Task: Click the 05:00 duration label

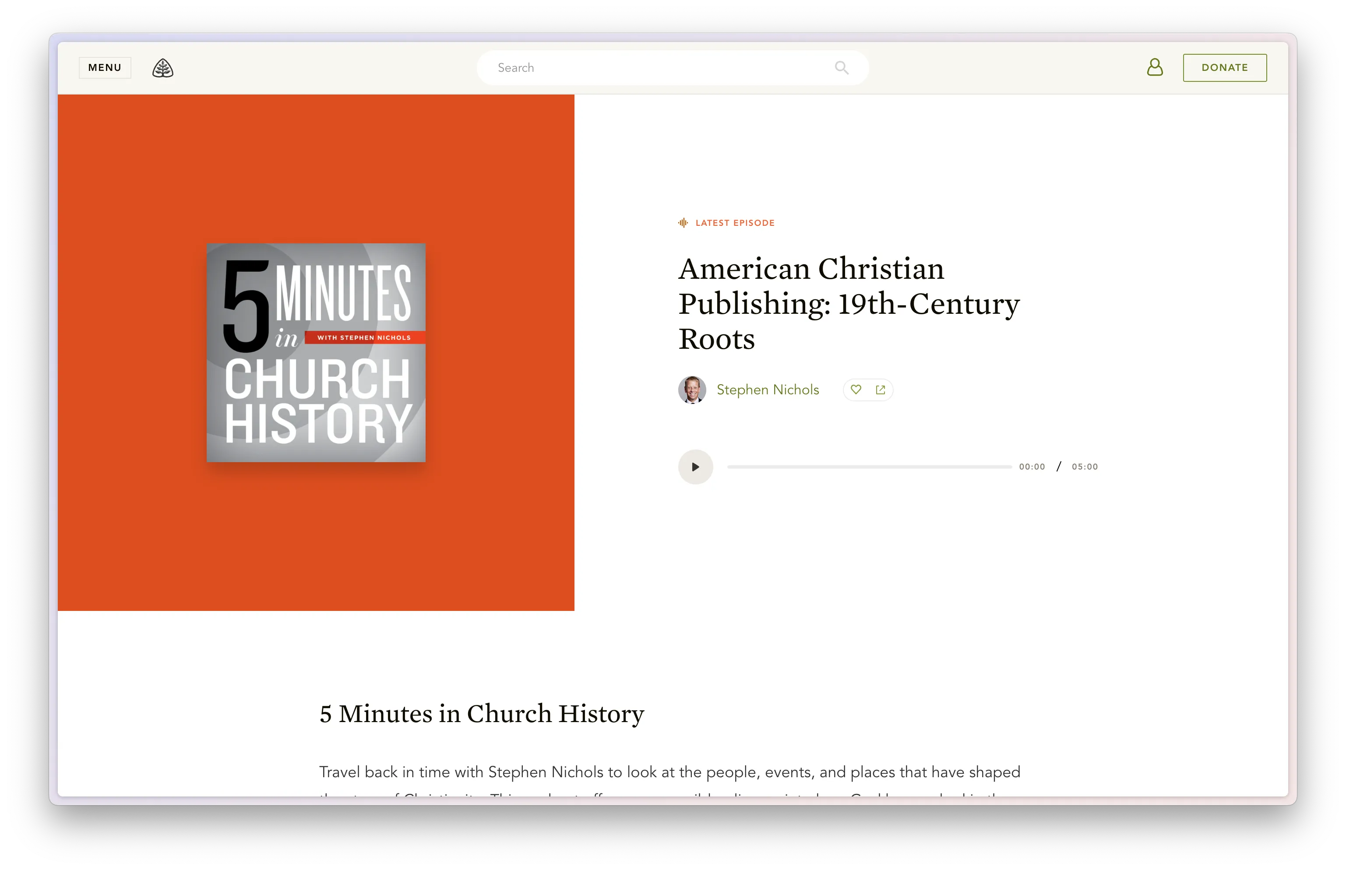Action: 1084,467
